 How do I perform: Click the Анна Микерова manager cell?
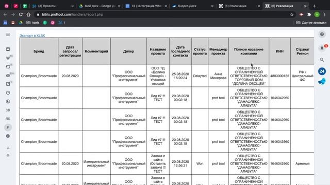coord(218,76)
